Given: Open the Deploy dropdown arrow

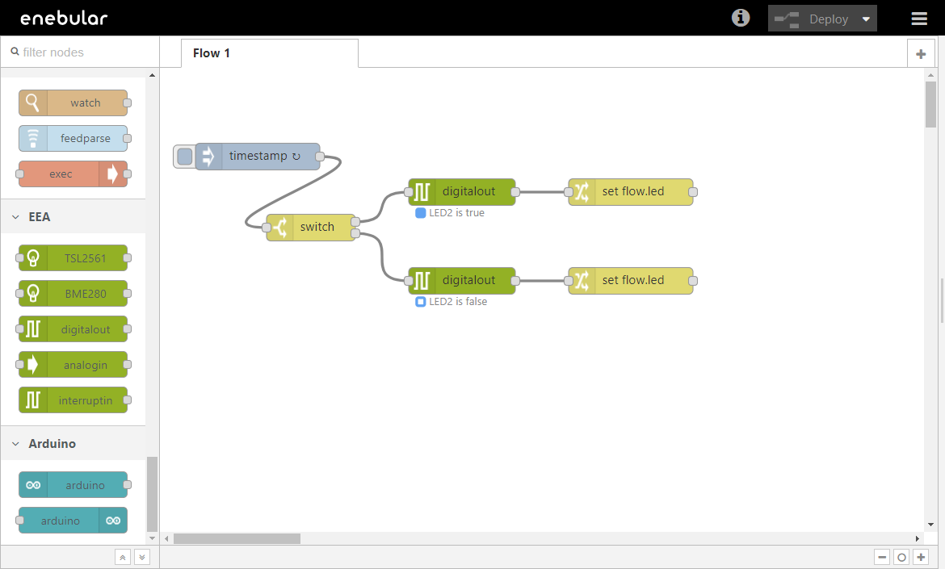Looking at the screenshot, I should coord(866,19).
